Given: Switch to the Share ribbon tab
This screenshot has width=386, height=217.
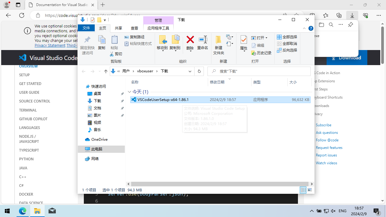Looking at the screenshot, I should tap(119, 28).
